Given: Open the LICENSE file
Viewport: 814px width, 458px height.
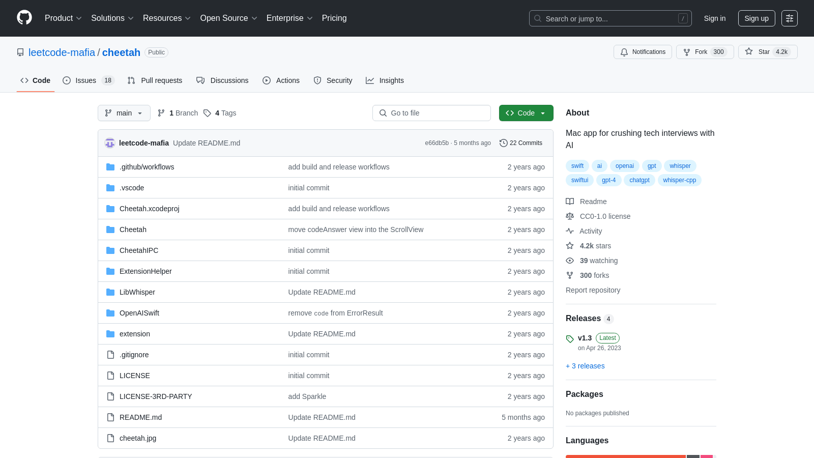Looking at the screenshot, I should (134, 376).
